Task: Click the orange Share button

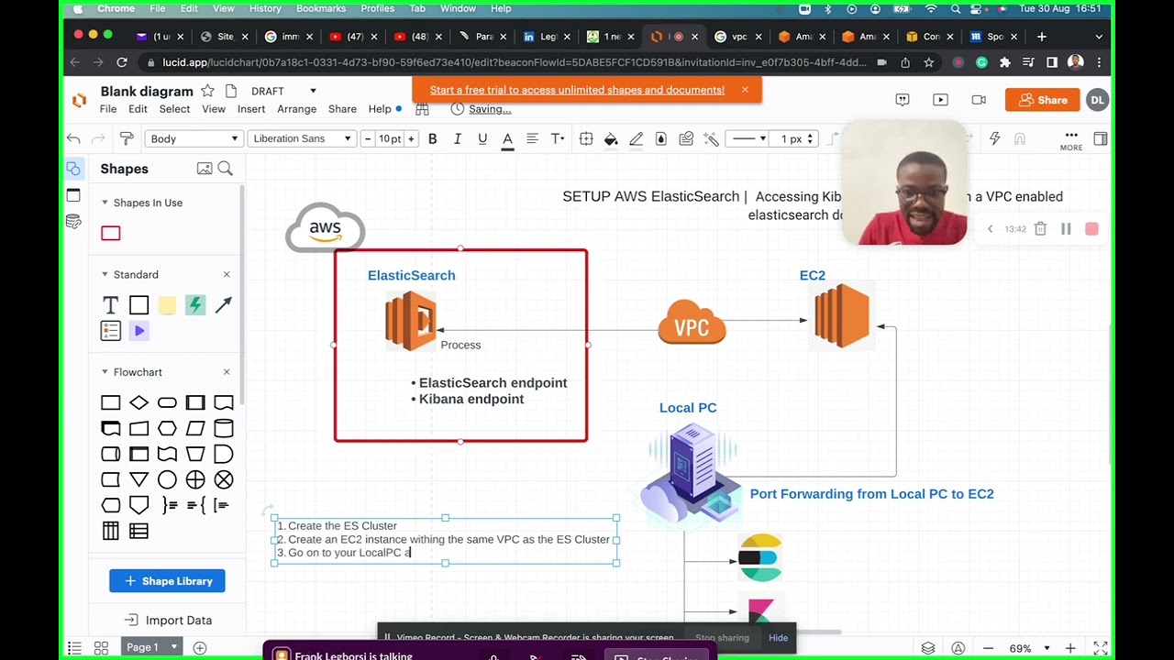Action: 1042,100
